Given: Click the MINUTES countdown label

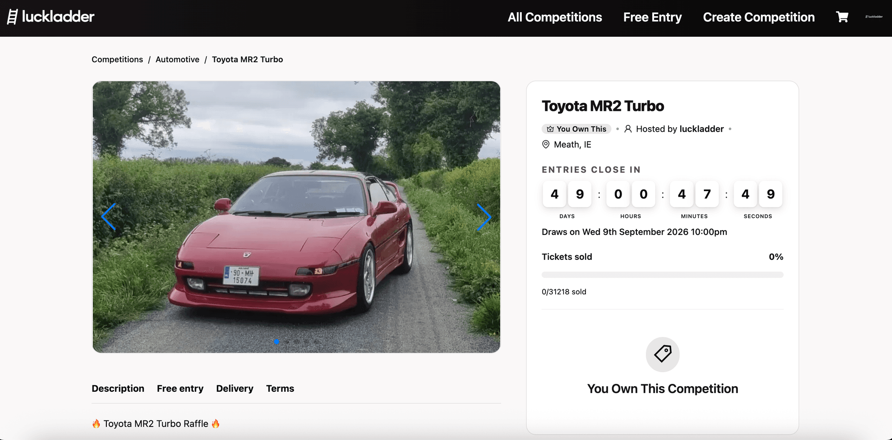Looking at the screenshot, I should 694,216.
